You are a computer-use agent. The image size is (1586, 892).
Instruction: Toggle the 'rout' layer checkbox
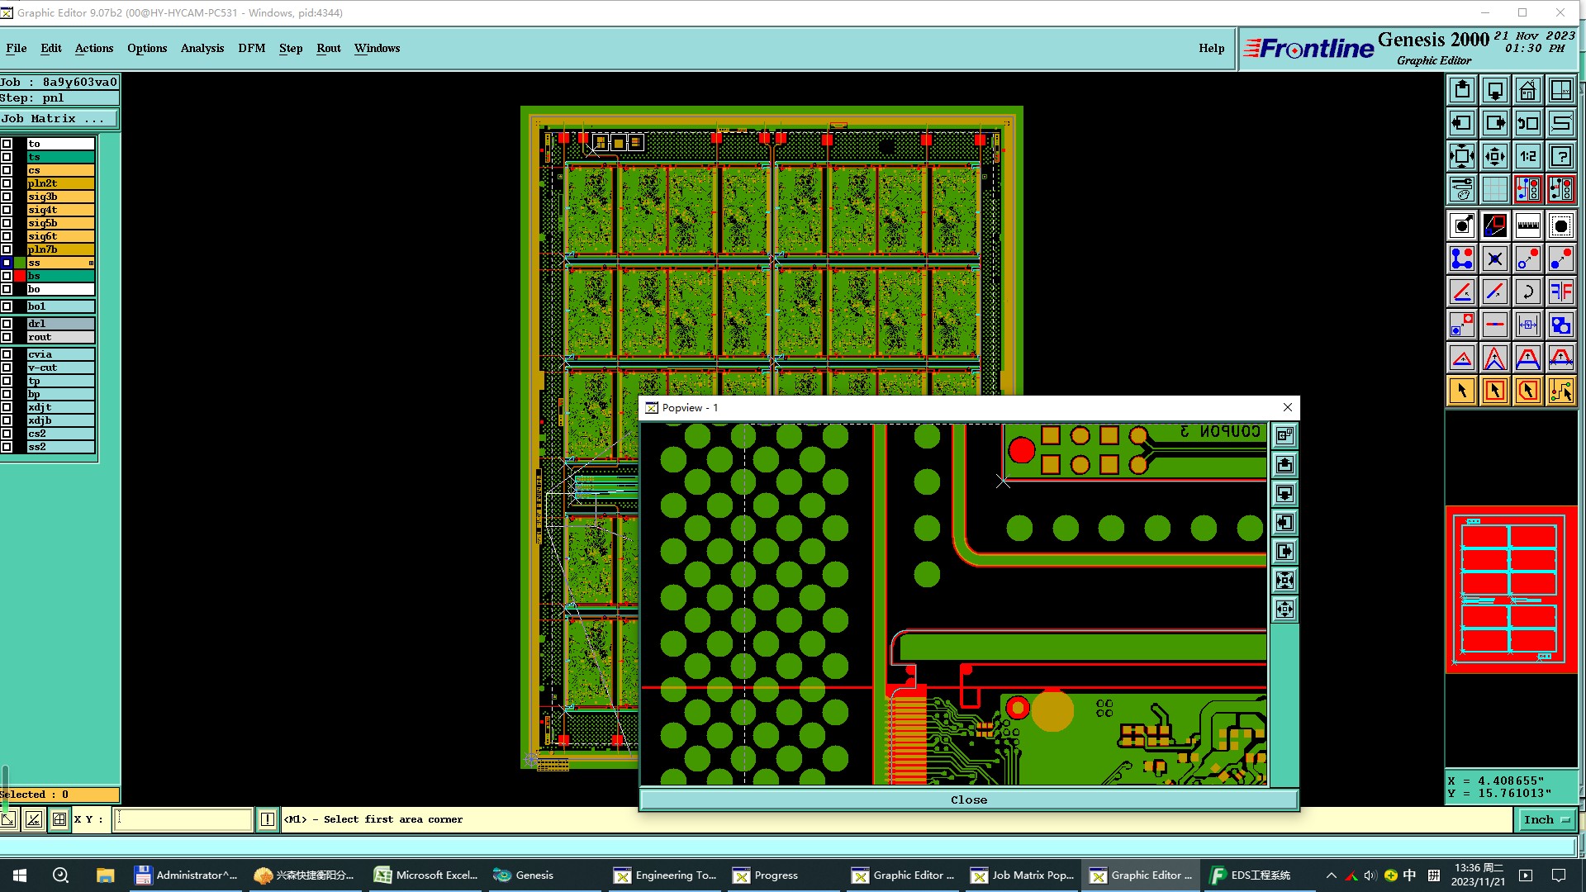[7, 337]
